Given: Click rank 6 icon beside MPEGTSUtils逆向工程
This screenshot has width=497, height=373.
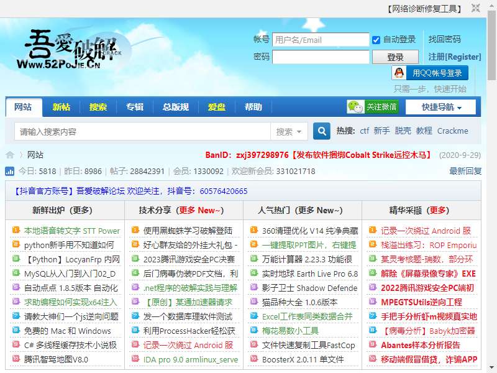Looking at the screenshot, I should 372,301.
